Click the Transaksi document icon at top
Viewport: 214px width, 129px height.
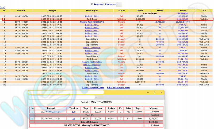[92, 4]
